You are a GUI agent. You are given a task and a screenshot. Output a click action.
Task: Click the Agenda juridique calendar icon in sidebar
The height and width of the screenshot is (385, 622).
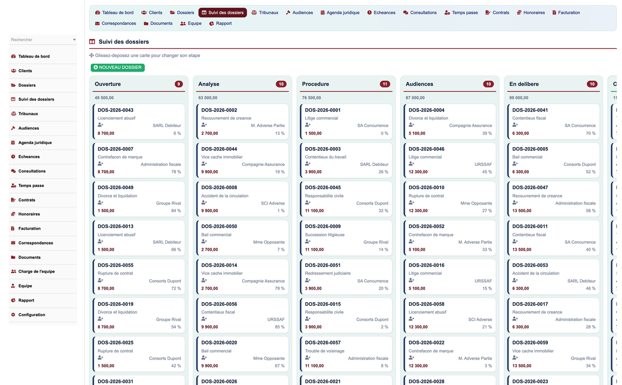(13, 142)
